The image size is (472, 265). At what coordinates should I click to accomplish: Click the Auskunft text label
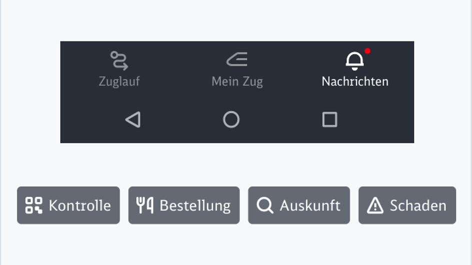(310, 205)
